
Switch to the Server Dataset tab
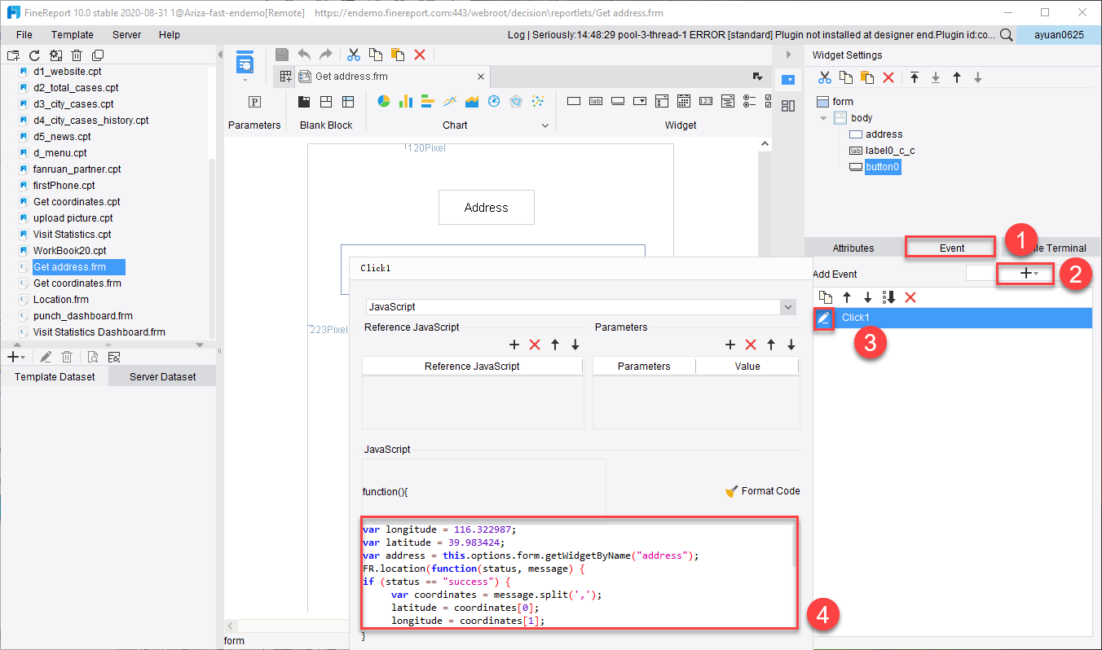point(162,376)
